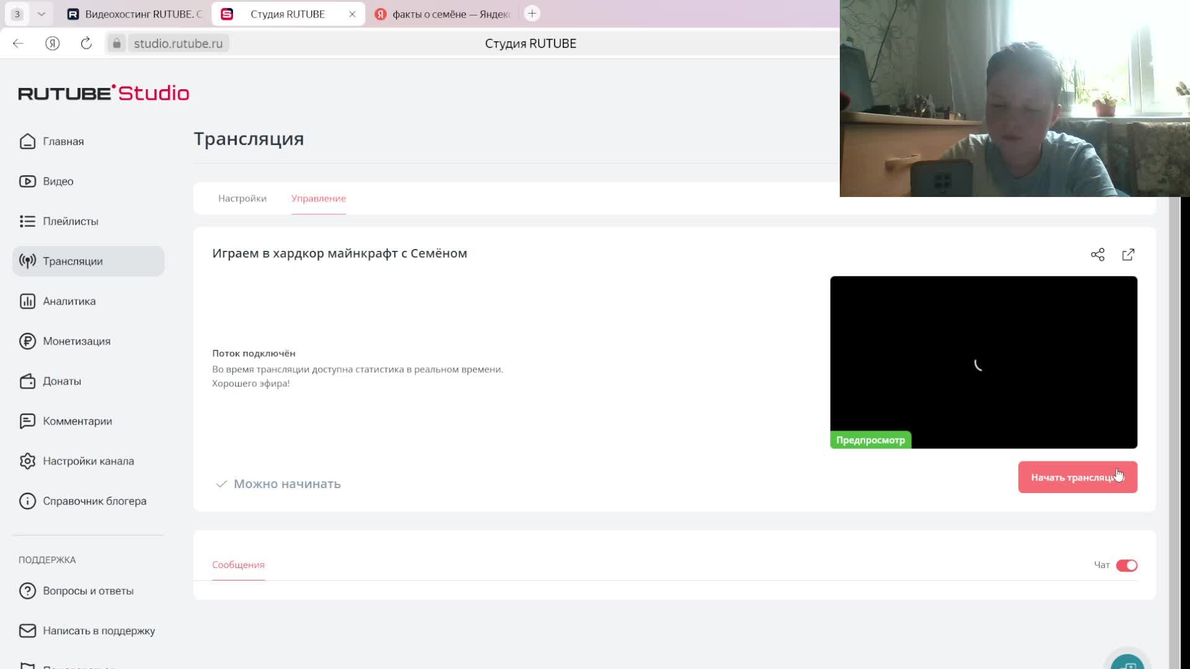
Task: Open Настройки канала link
Action: click(89, 461)
